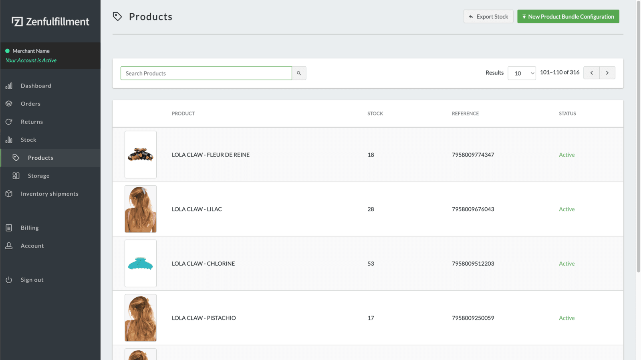The height and width of the screenshot is (360, 641).
Task: Click the Billing document icon
Action: pos(9,228)
